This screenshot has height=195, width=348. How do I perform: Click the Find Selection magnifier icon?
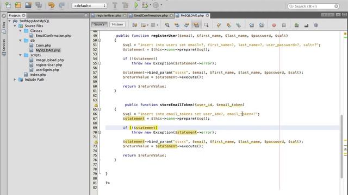click(x=167, y=25)
